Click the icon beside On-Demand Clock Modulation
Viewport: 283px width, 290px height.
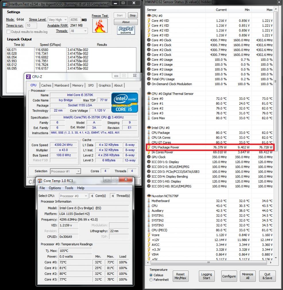coord(149,84)
